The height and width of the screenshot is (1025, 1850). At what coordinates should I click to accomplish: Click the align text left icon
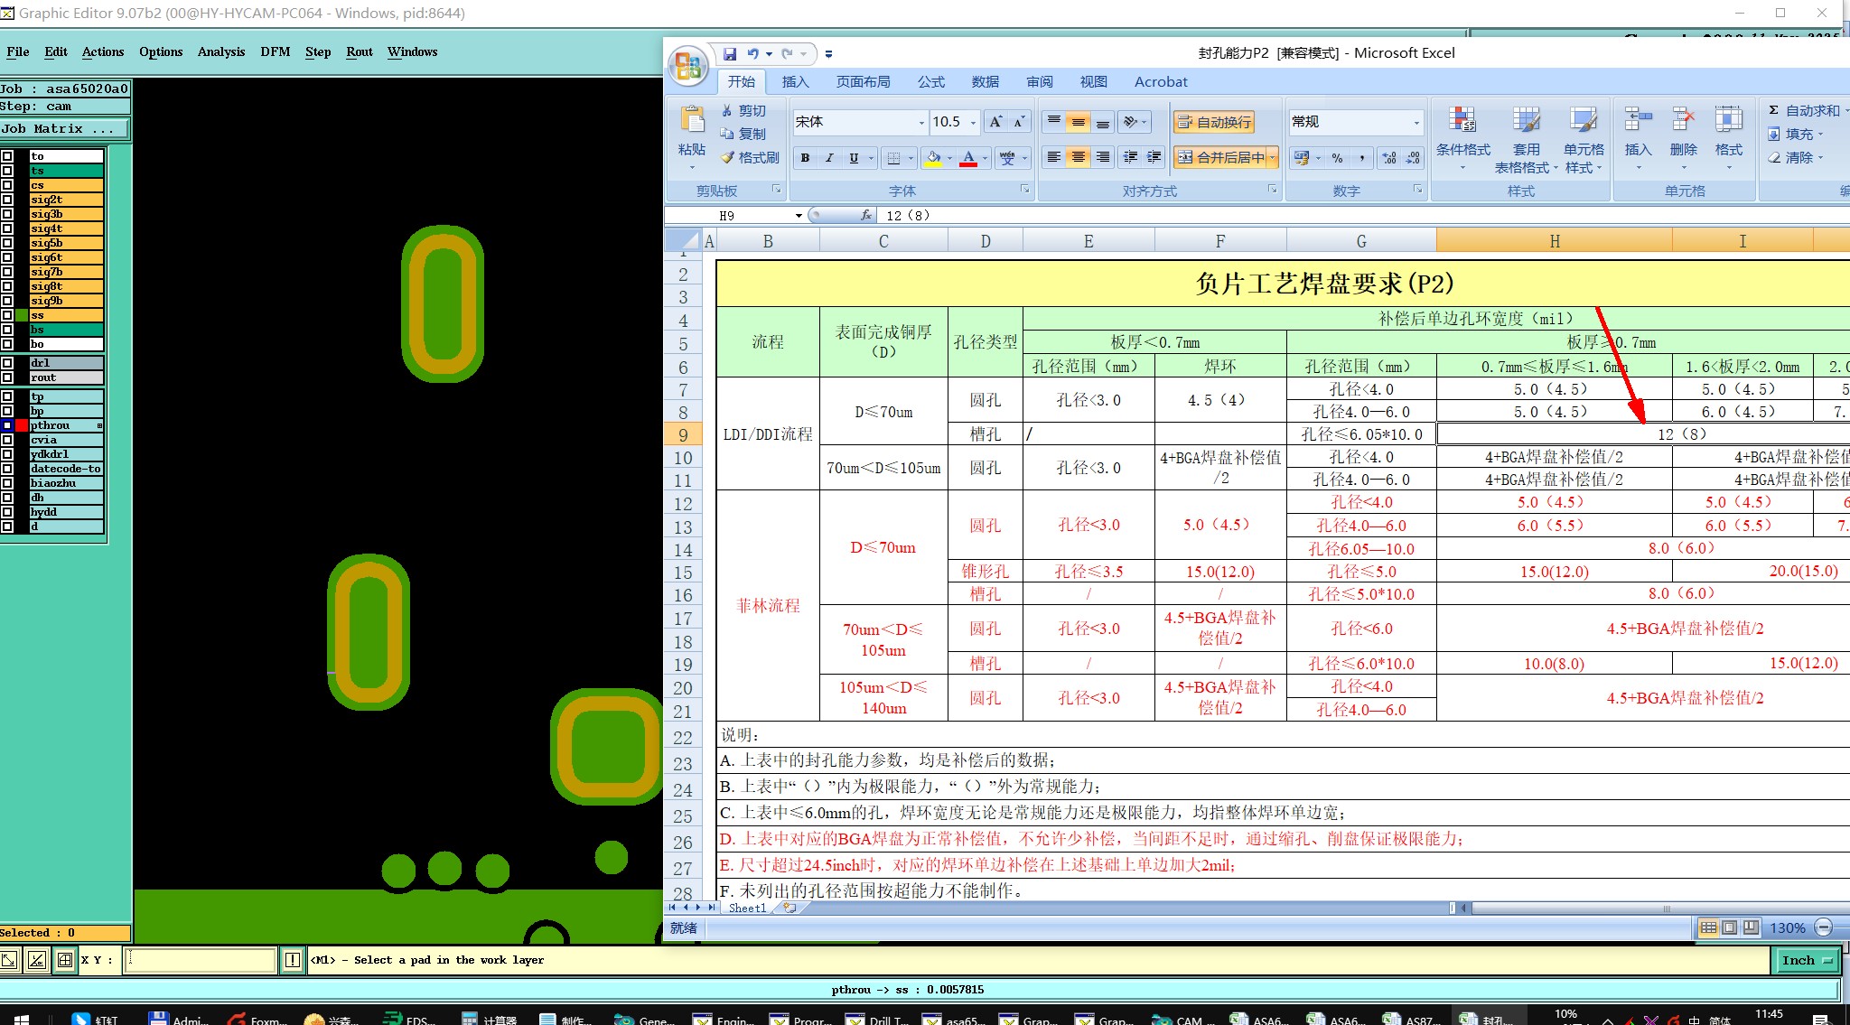(1053, 157)
